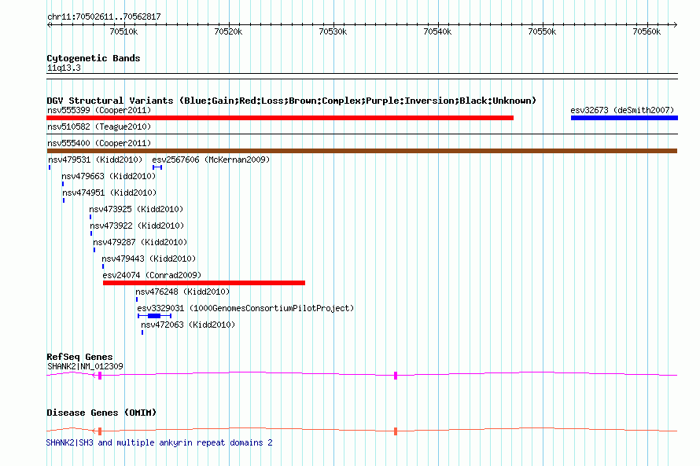Open the nsv472063 (Kidd2010) label
The height and width of the screenshot is (466, 700).
[188, 325]
